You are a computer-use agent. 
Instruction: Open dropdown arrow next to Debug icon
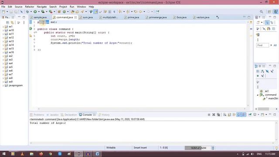point(31,12)
